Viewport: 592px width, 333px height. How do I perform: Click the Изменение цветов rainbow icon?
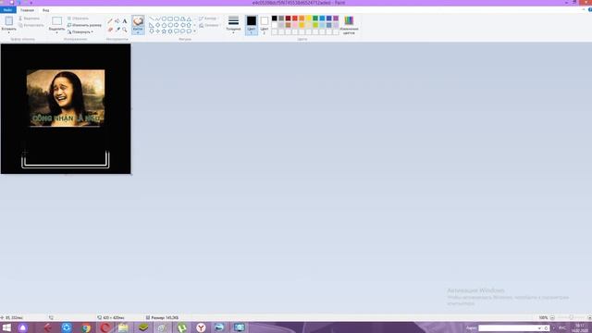point(349,20)
